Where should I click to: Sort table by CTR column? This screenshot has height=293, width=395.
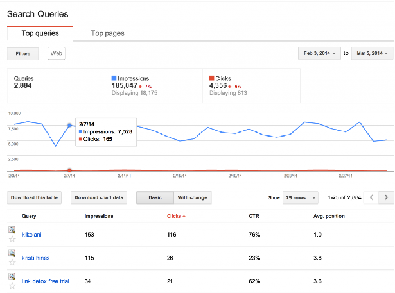(x=254, y=216)
